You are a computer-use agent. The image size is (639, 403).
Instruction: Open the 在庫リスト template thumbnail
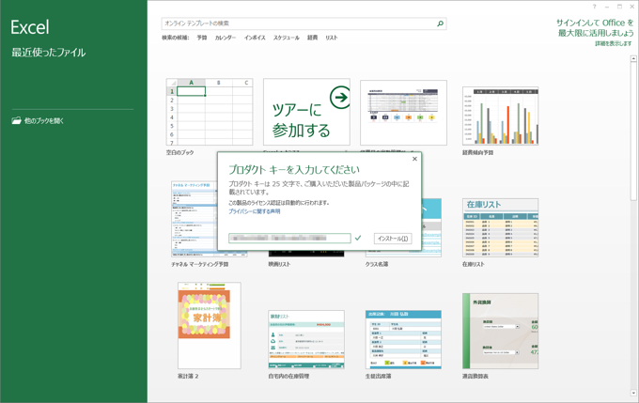click(x=501, y=227)
